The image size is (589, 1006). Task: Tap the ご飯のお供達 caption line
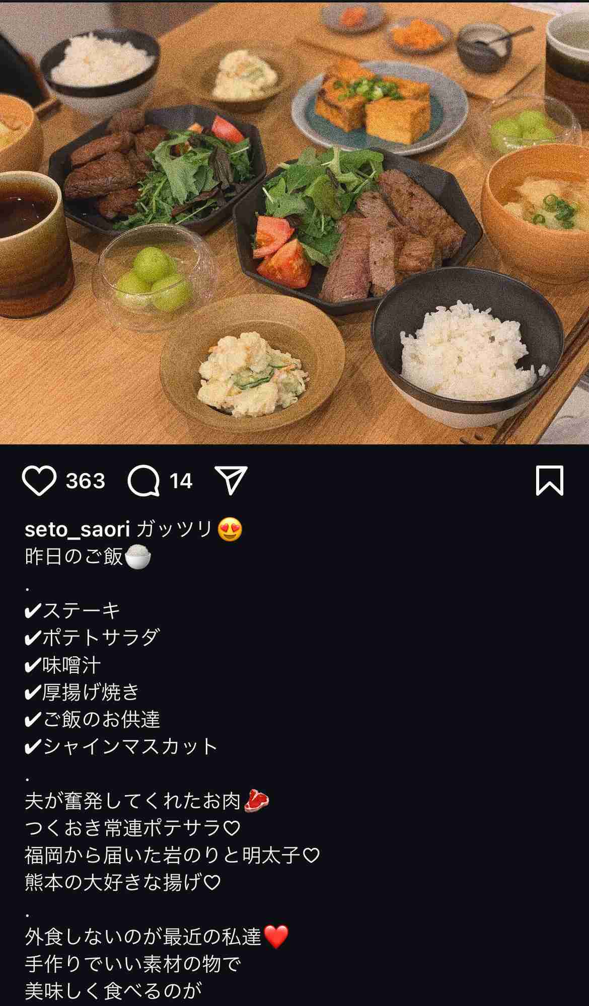92,719
